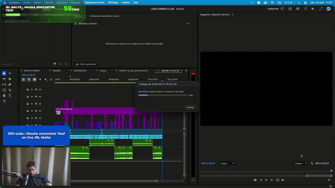Hide track V5 with its eye icon
Image resolution: width=335 pixels, height=188 pixels.
pyautogui.click(x=40, y=104)
